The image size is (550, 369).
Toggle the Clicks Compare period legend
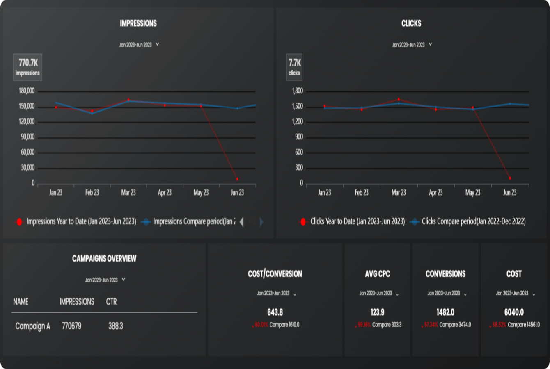467,222
